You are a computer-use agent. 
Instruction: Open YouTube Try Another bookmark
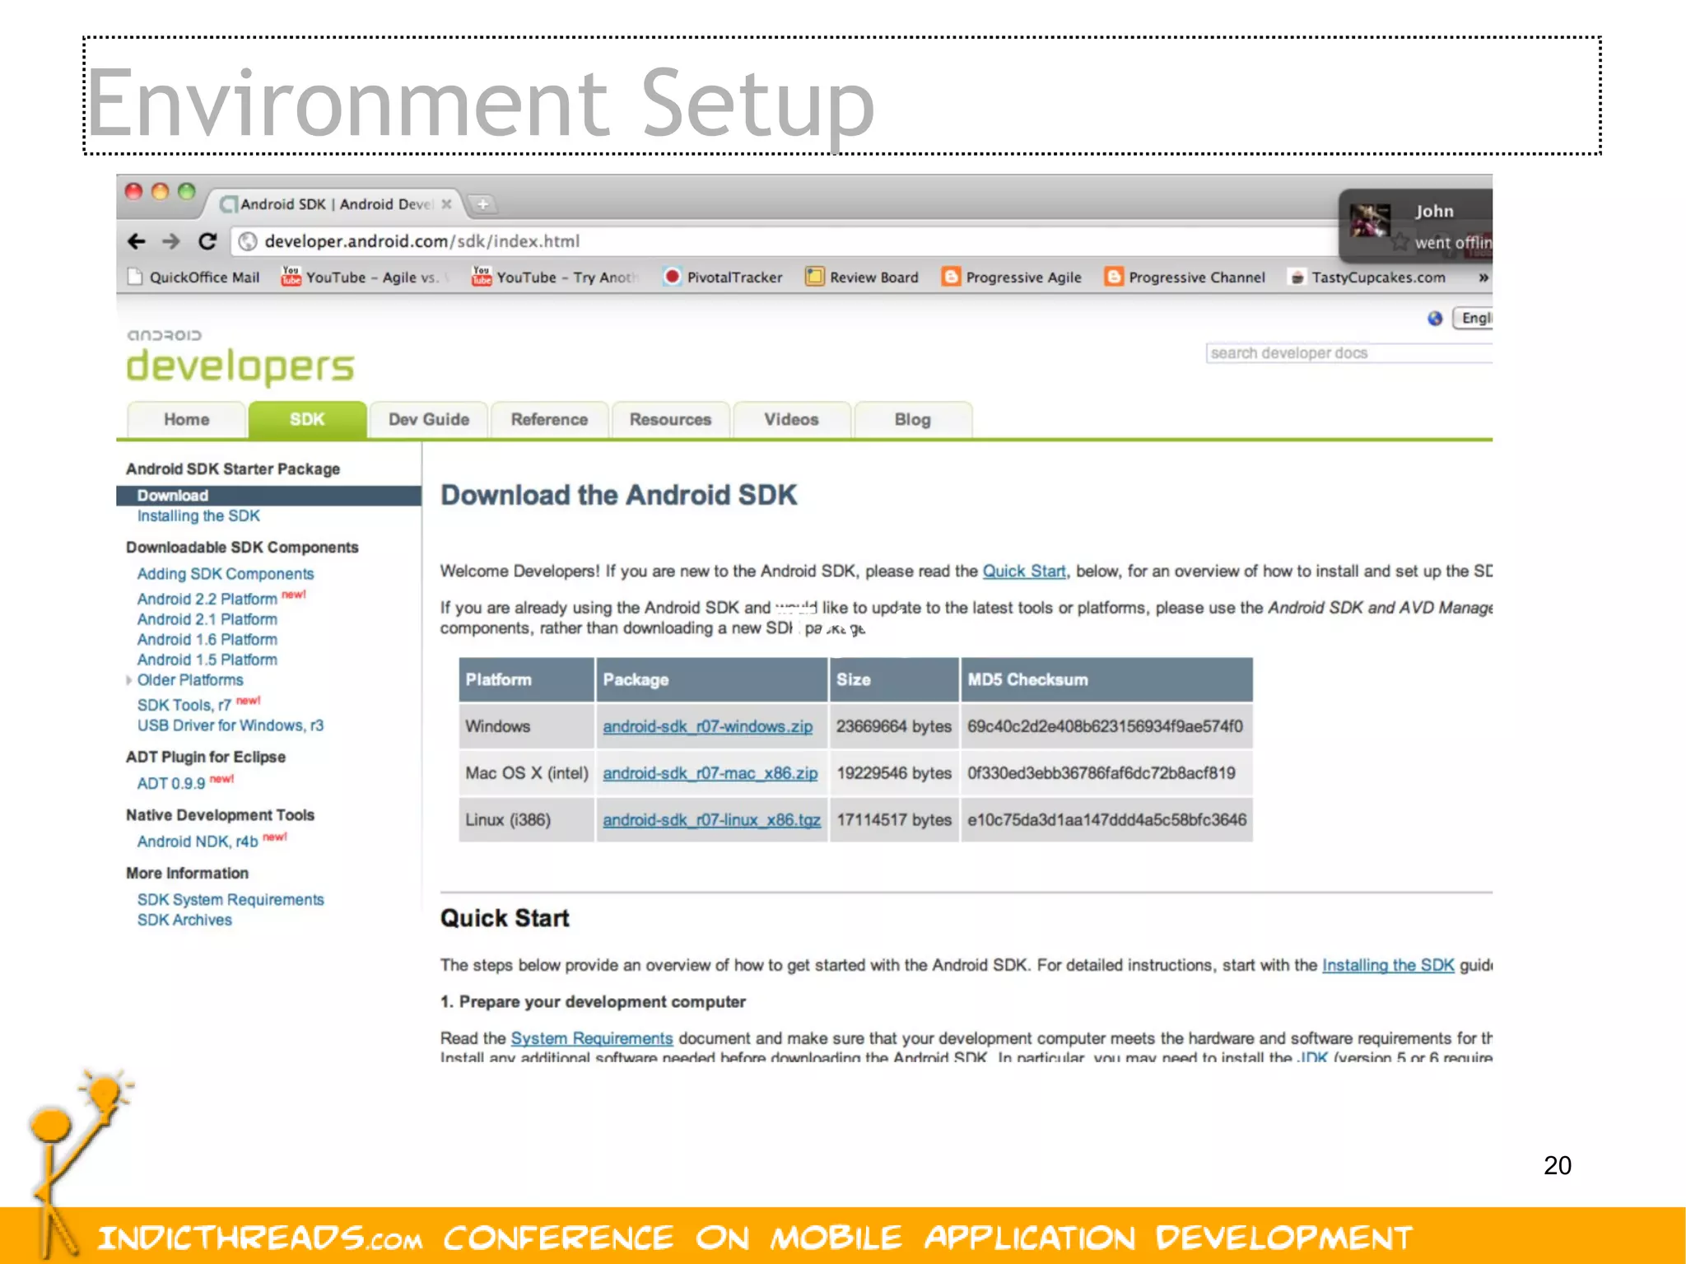[x=555, y=278]
